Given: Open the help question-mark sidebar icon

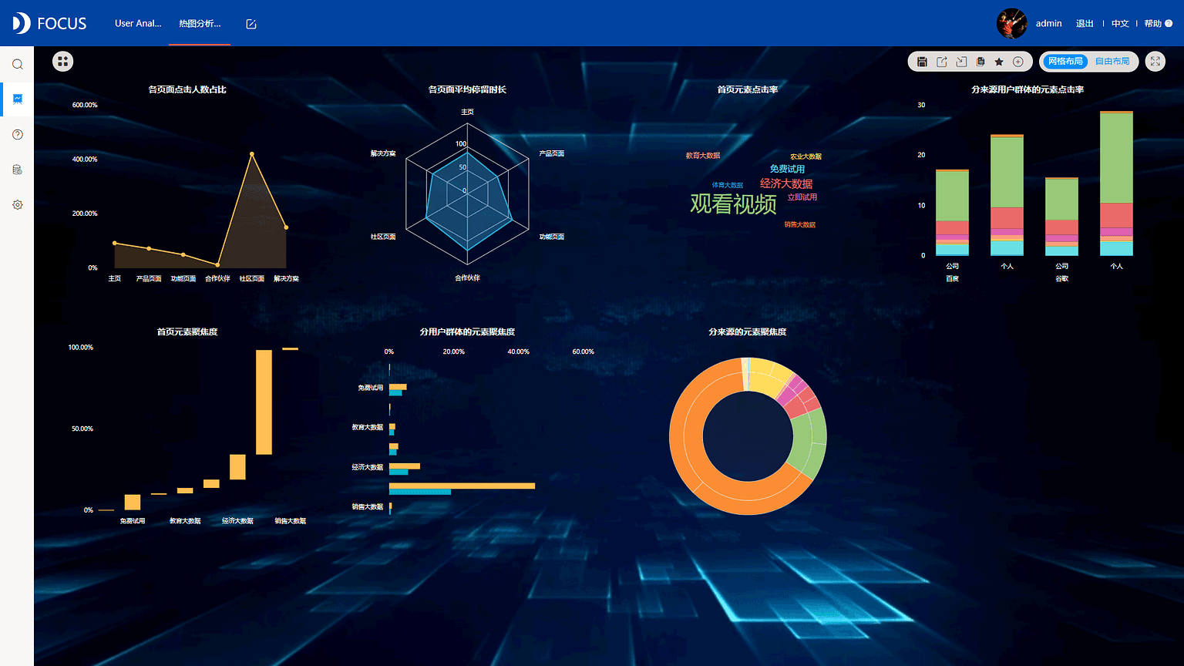Looking at the screenshot, I should point(17,135).
